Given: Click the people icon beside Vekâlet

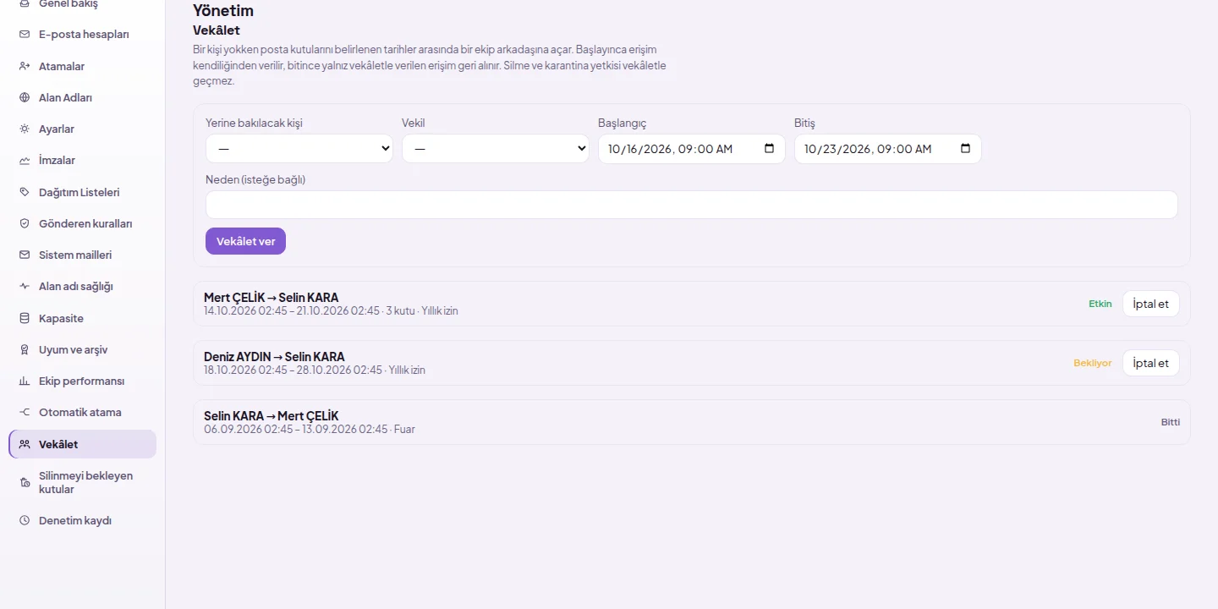Looking at the screenshot, I should pos(25,444).
